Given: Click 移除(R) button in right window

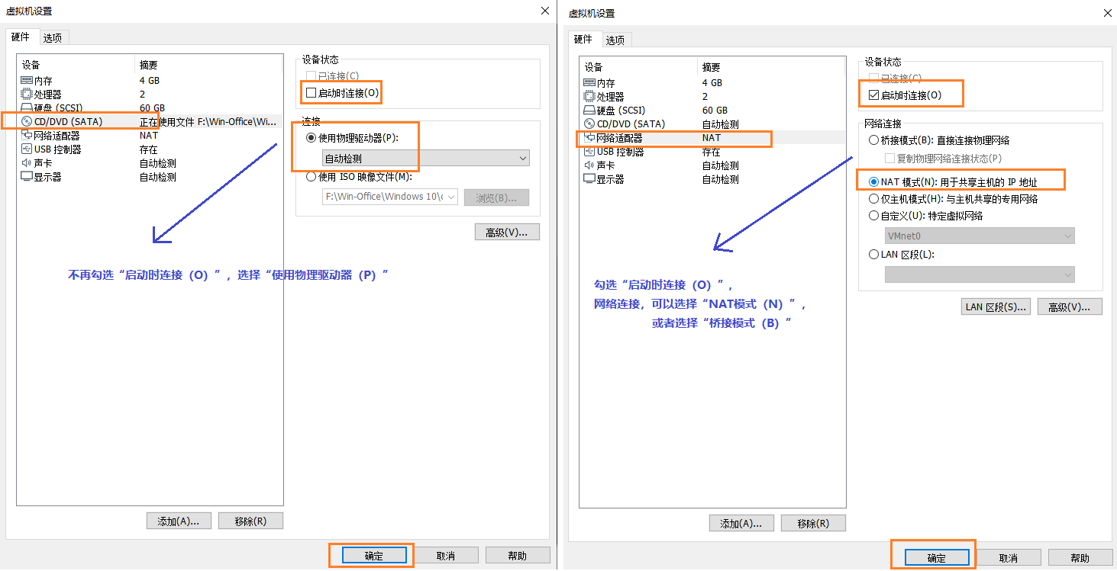Looking at the screenshot, I should pyautogui.click(x=813, y=523).
